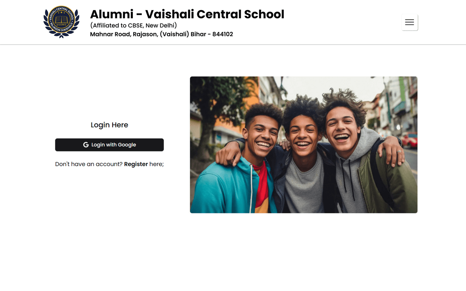
Task: Click the Alumni - Vaishali Central School title
Action: pyautogui.click(x=187, y=14)
